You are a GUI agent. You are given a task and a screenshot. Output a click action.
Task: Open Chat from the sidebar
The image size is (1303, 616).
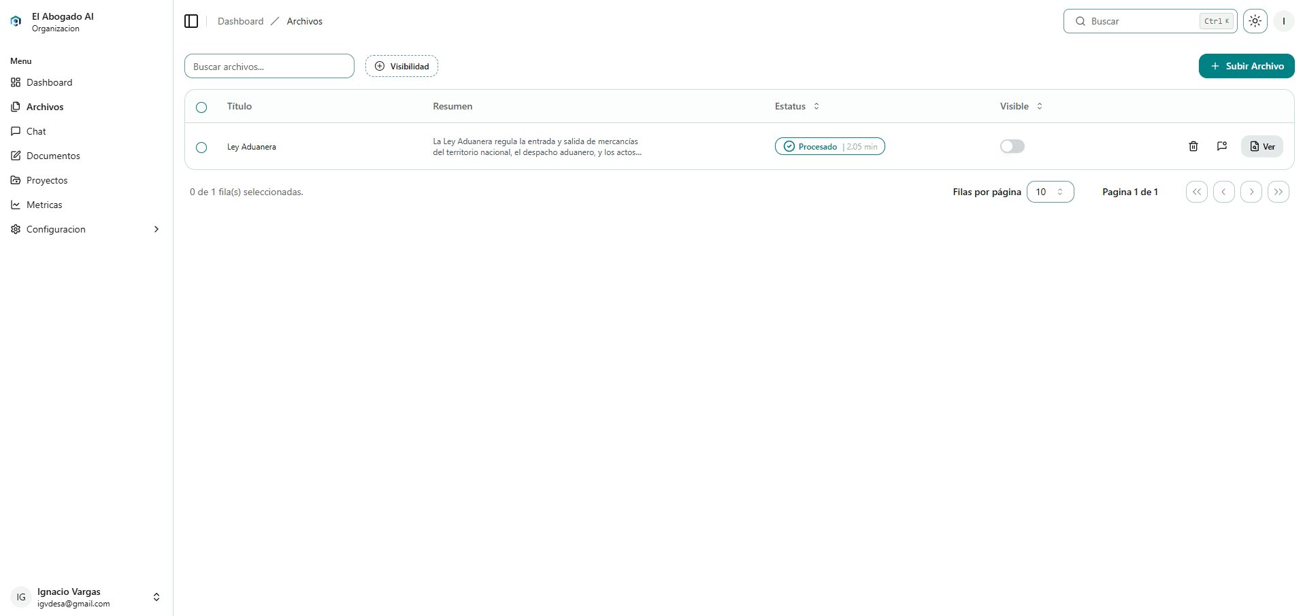click(36, 131)
